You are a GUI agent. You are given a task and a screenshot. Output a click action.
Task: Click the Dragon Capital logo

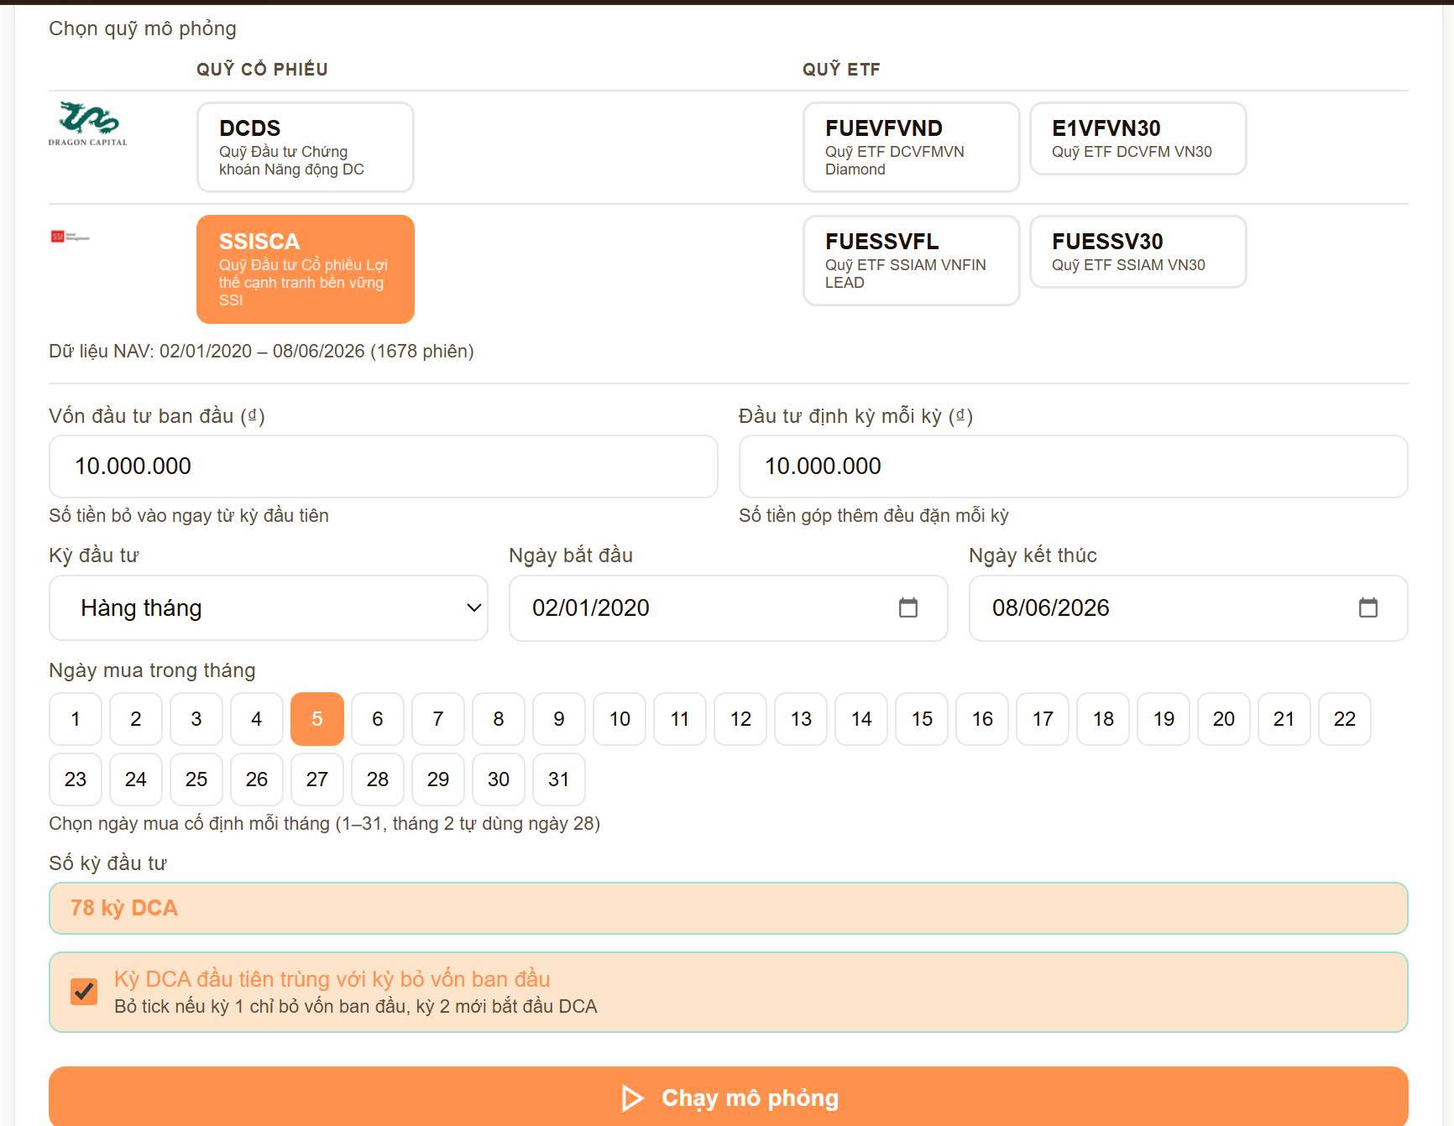click(x=87, y=124)
